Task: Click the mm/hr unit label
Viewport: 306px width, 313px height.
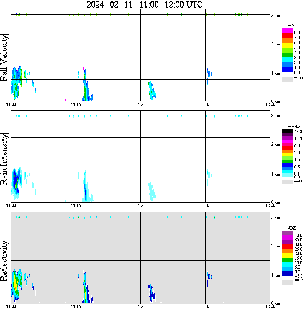Action: [294, 127]
